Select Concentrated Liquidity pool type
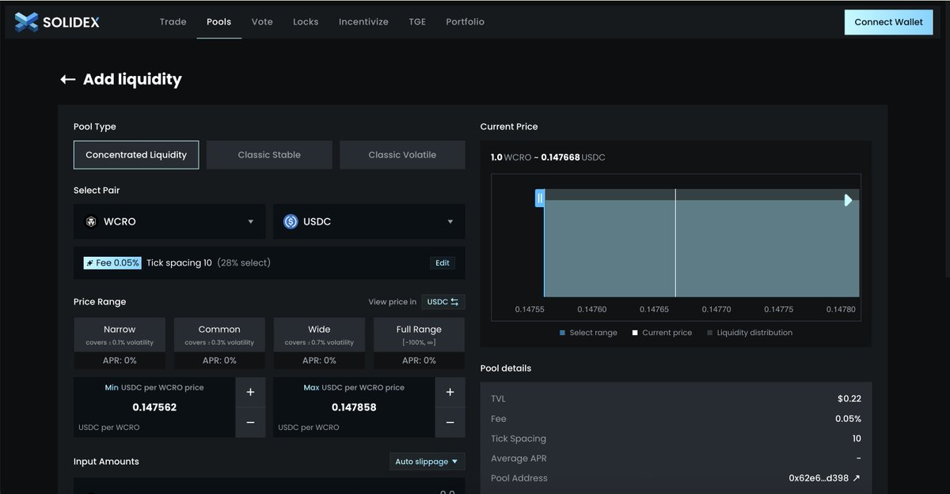 click(x=136, y=155)
